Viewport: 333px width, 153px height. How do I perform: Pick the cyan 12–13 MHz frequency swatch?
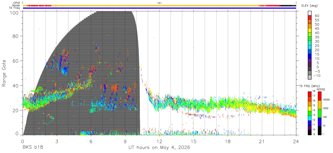coord(310,118)
